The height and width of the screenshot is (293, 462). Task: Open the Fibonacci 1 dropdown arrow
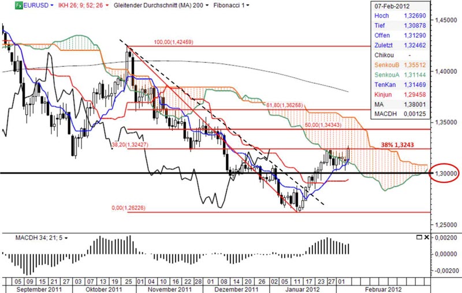tap(248, 5)
